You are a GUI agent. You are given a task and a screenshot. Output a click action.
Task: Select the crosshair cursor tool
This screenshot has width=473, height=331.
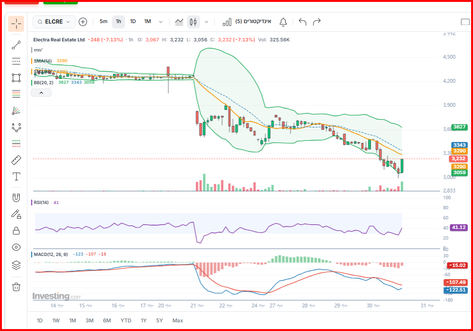pos(16,24)
